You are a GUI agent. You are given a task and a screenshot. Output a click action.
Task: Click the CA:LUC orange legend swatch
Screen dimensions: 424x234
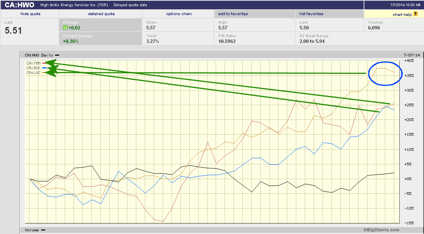(45, 72)
